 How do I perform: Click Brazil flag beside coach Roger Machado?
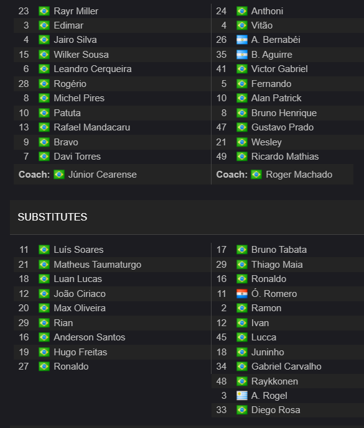256,175
